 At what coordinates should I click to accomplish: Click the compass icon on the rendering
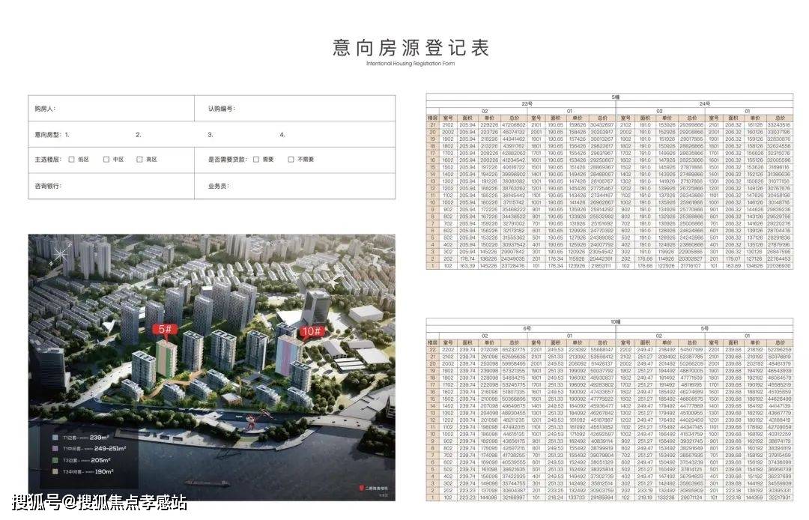coord(60,255)
